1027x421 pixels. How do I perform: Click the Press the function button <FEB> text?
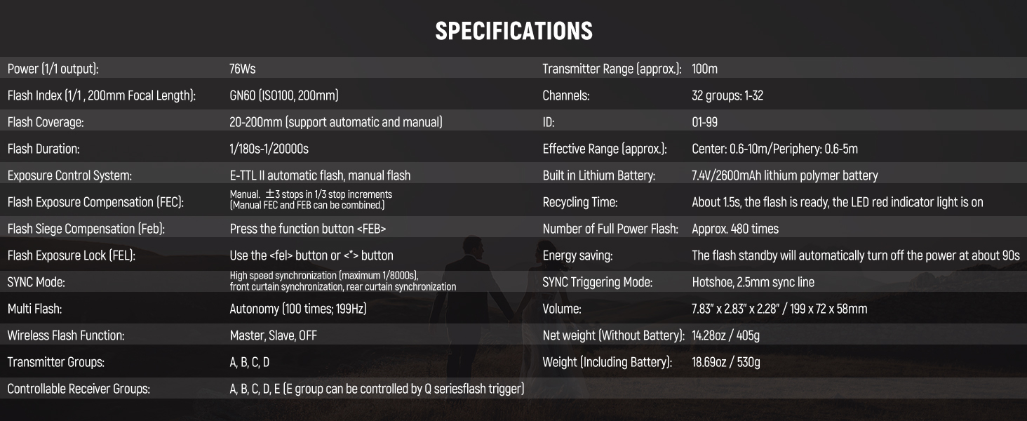click(308, 229)
